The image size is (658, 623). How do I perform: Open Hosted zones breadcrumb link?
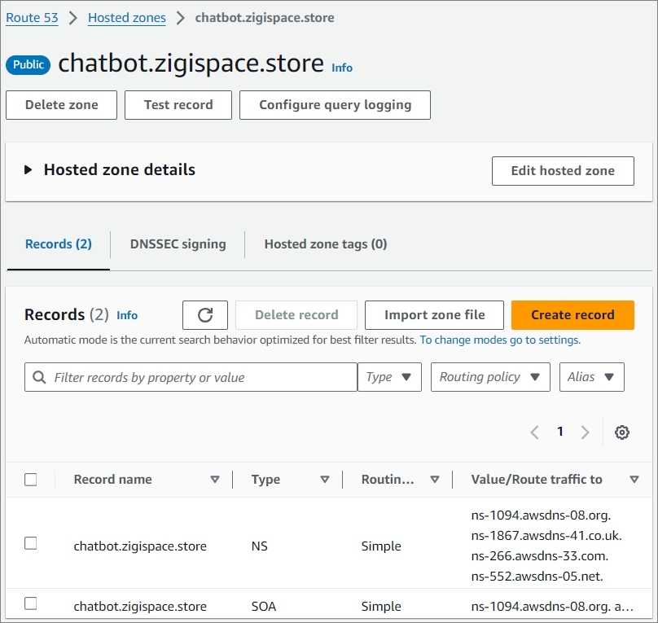tap(127, 18)
